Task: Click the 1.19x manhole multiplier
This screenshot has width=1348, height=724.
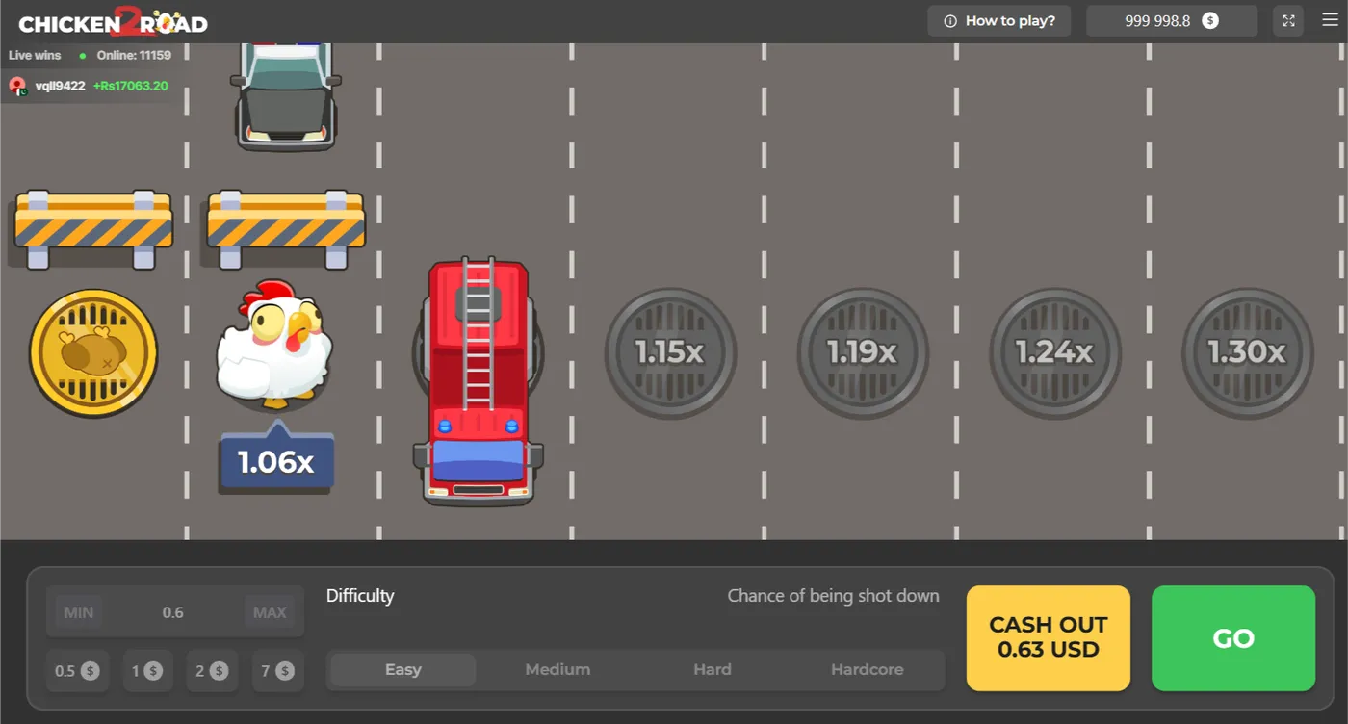Action: point(863,353)
